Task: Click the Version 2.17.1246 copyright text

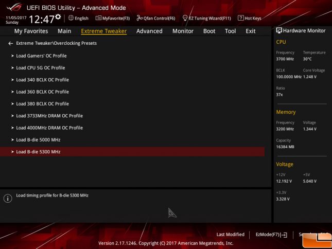Action: 166,243
